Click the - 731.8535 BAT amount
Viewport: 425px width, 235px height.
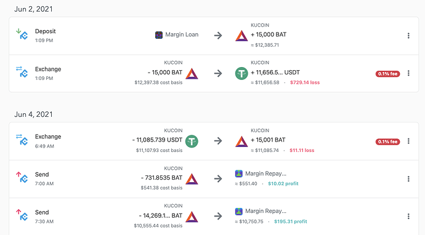(161, 178)
